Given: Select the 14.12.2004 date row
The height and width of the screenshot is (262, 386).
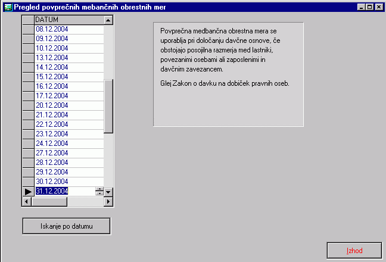Looking at the screenshot, I should 69,67.
